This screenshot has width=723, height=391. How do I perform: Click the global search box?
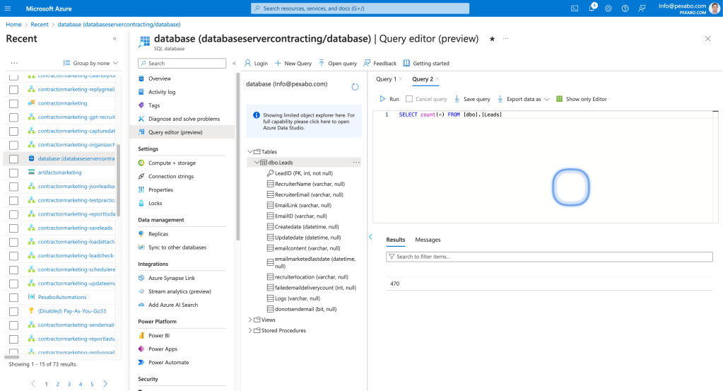360,8
